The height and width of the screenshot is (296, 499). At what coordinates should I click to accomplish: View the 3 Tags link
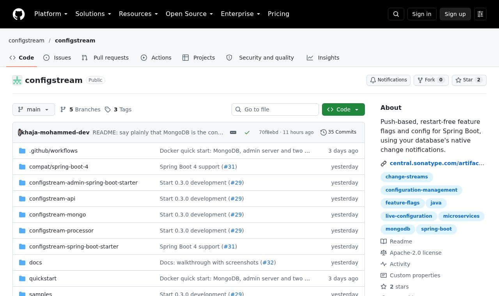(118, 109)
